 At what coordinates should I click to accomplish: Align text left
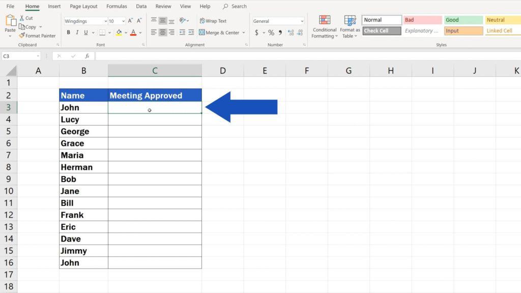(154, 32)
